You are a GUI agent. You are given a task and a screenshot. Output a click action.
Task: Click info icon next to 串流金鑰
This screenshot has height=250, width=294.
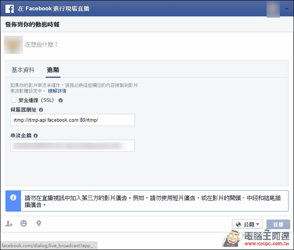(36, 136)
